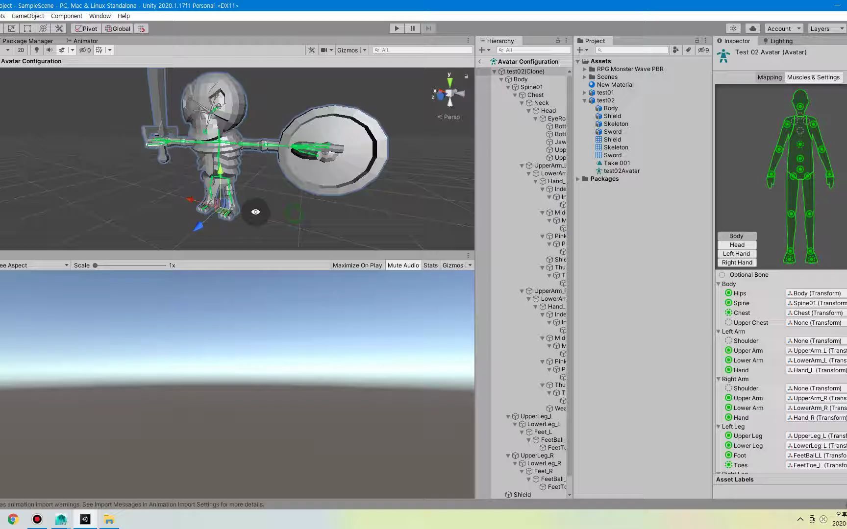The height and width of the screenshot is (529, 847).
Task: Open Unity cloud services icon
Action: point(752,28)
